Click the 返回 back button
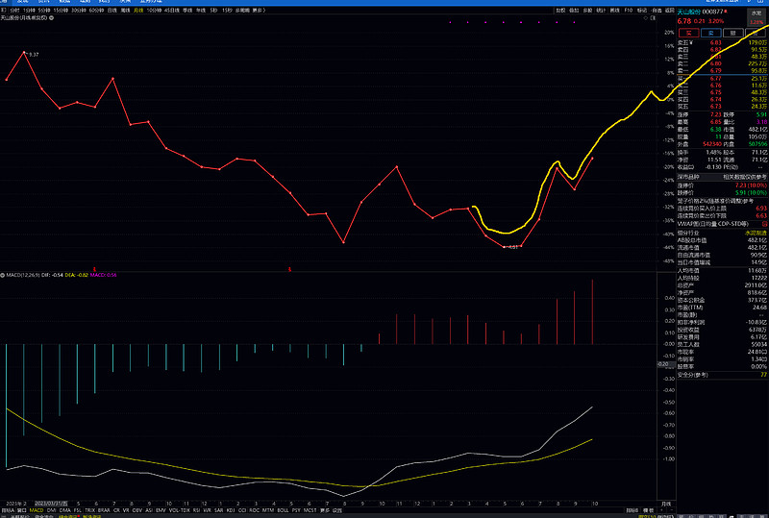769x518 pixels. [x=669, y=10]
